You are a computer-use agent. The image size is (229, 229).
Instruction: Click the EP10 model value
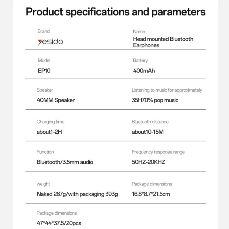44,70
